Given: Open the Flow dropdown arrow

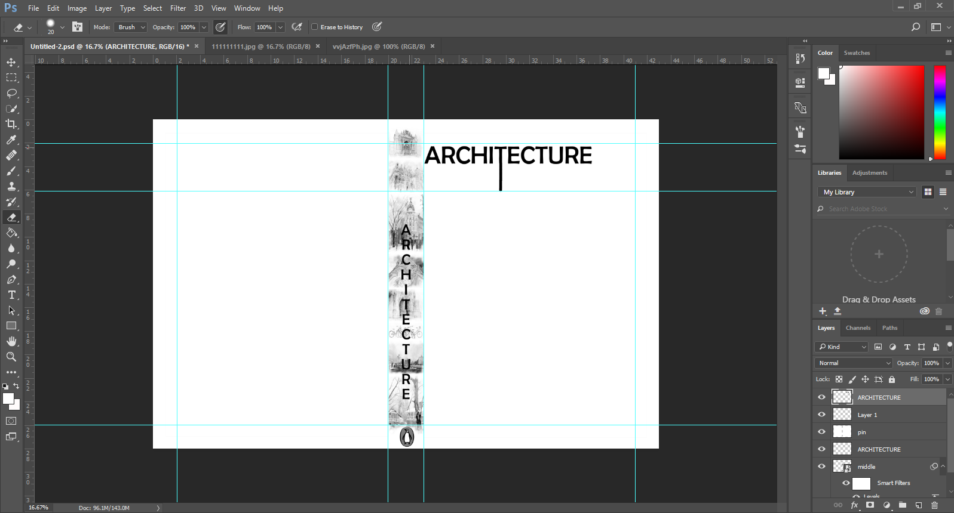Looking at the screenshot, I should (x=280, y=27).
